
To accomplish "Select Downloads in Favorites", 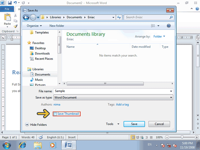I will (x=40, y=53).
